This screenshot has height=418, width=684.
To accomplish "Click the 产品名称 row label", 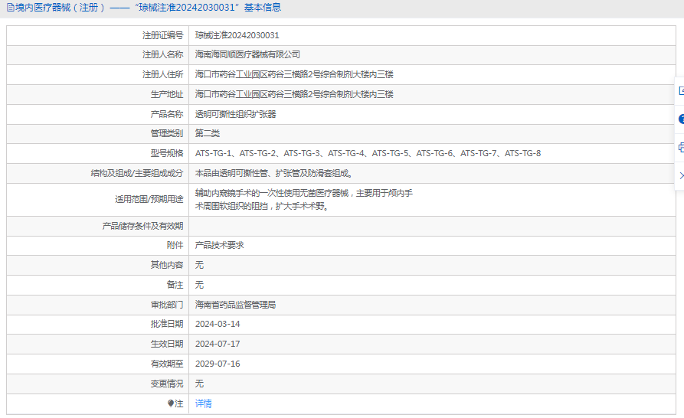I will pos(167,114).
